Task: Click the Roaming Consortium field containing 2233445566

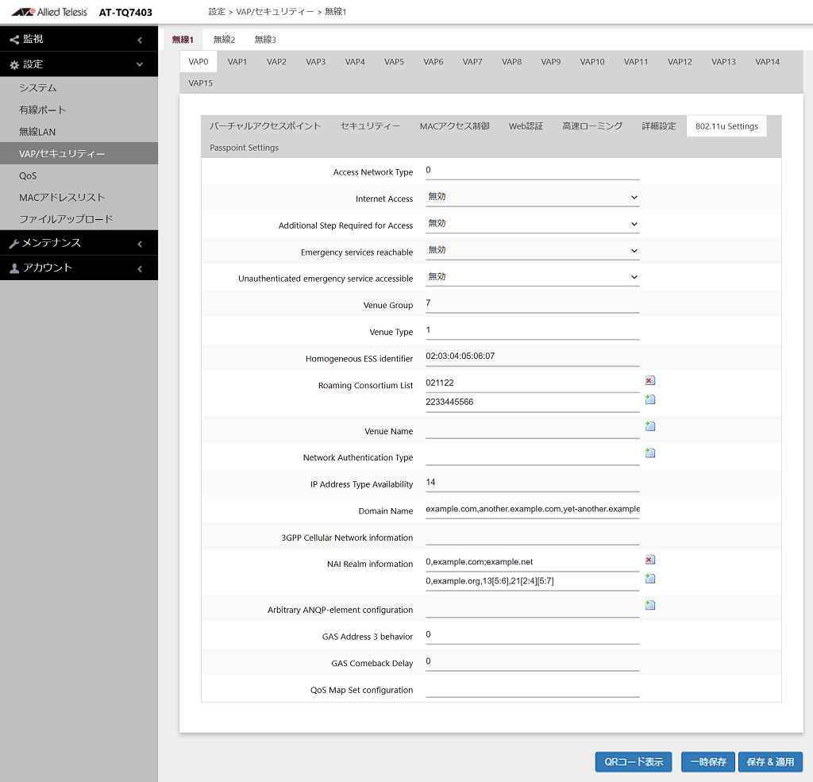Action: [533, 403]
